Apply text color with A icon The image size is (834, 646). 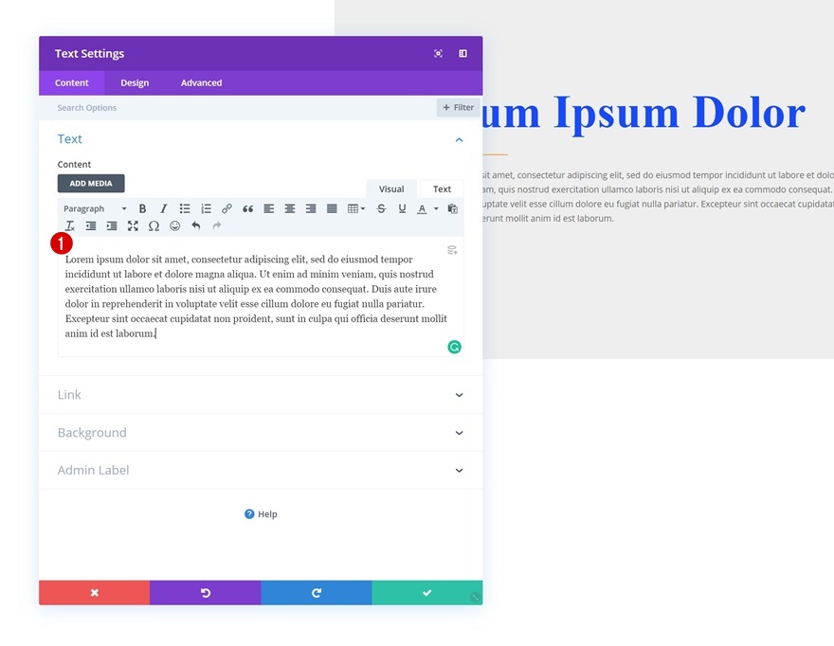coord(422,208)
